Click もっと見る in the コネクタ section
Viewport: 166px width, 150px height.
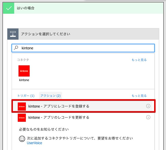pos(139,60)
